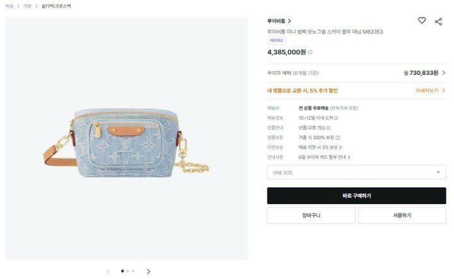
Task: Click the 장바구니 button
Action: pos(311,215)
